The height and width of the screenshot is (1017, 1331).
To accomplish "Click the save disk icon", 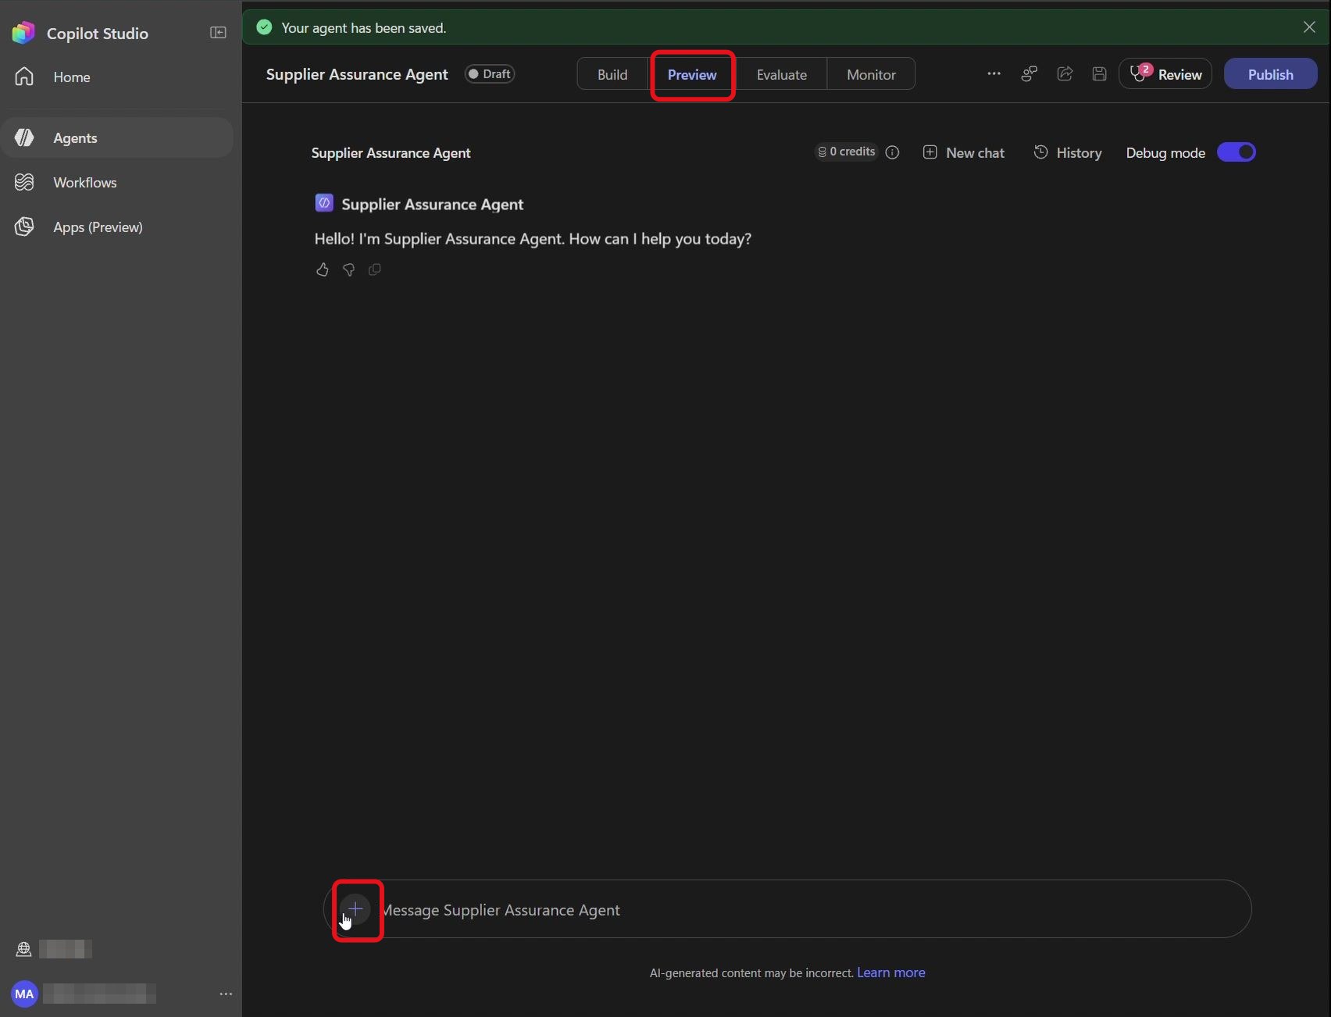I will (x=1099, y=73).
